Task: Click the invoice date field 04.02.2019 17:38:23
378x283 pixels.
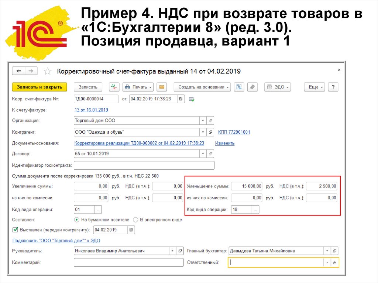Action: (x=153, y=99)
